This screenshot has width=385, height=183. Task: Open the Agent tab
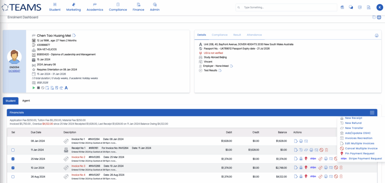[26, 100]
